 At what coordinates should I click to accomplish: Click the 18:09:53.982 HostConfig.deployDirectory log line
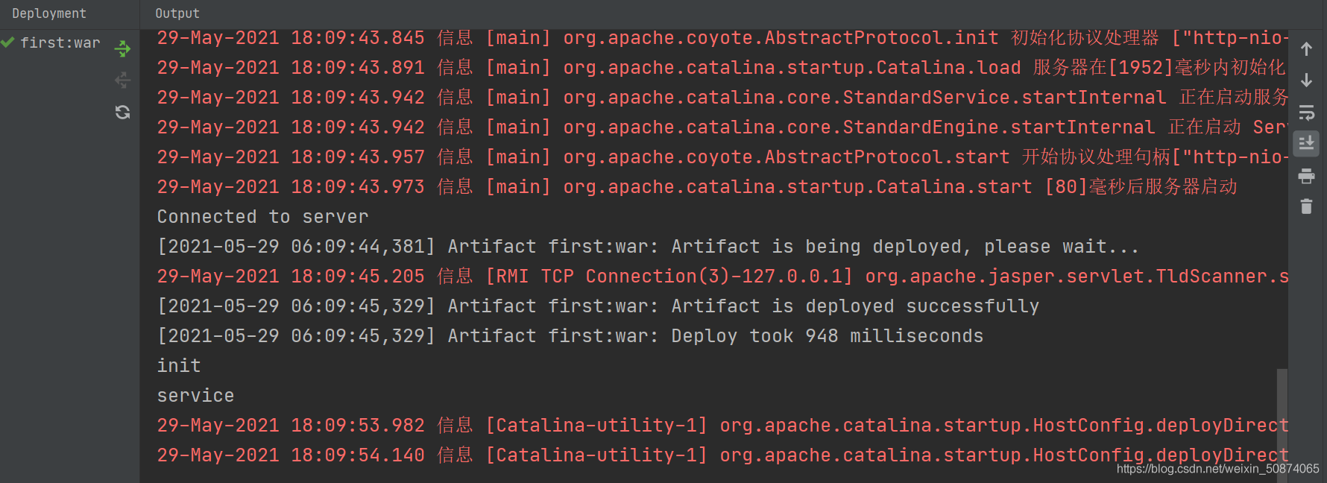click(722, 426)
